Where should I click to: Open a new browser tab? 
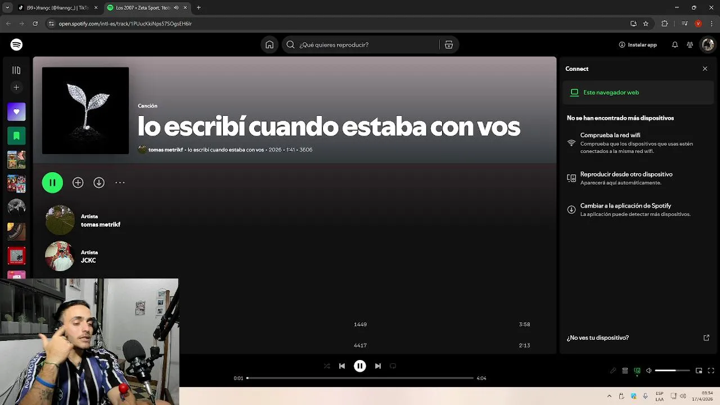click(199, 8)
